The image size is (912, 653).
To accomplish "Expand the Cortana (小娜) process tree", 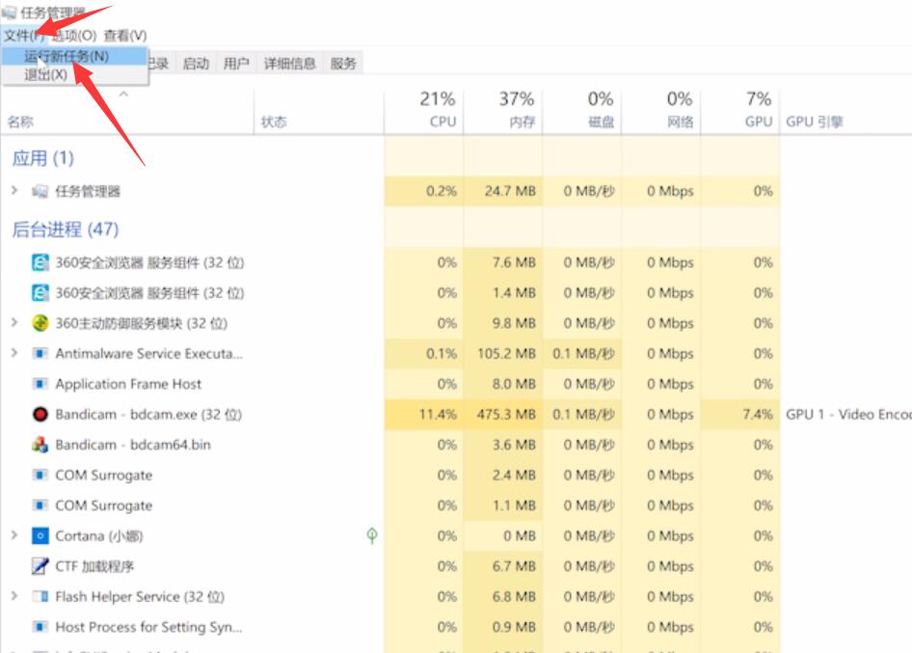I will 16,535.
